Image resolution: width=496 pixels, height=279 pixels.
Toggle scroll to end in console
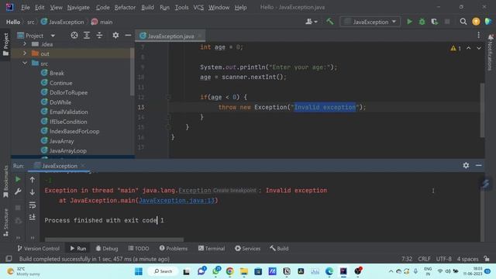(33, 217)
